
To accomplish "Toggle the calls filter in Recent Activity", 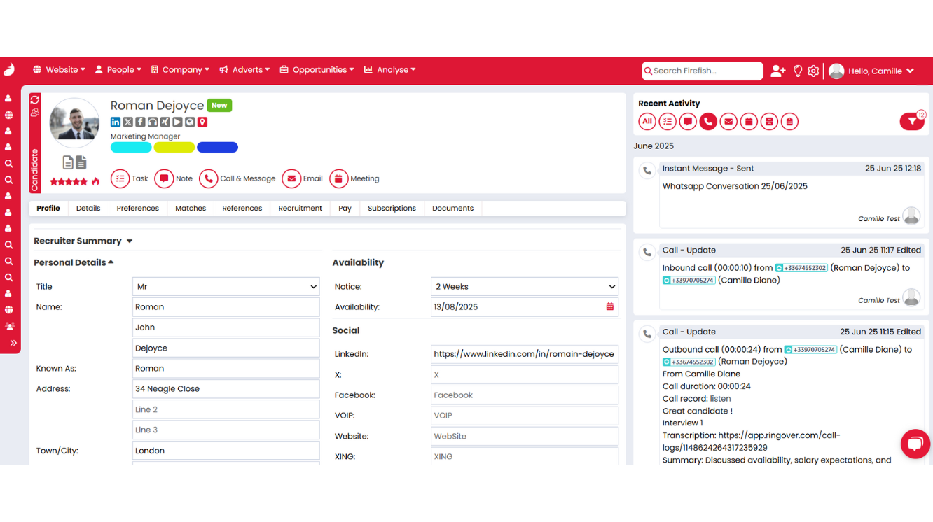I will (x=708, y=121).
